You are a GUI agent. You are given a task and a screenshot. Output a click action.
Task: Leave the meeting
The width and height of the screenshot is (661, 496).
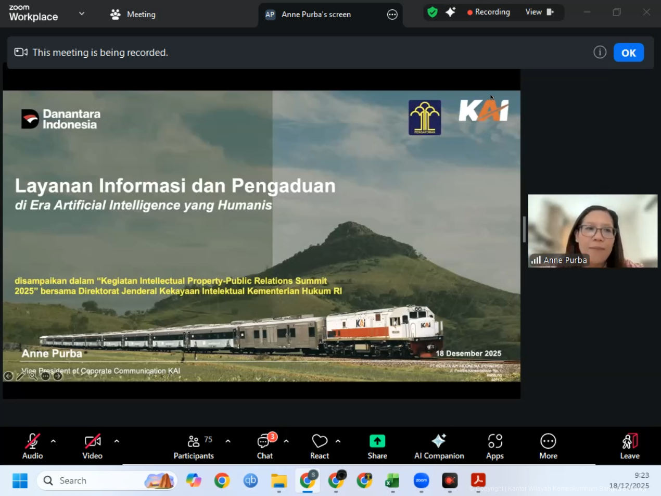629,446
